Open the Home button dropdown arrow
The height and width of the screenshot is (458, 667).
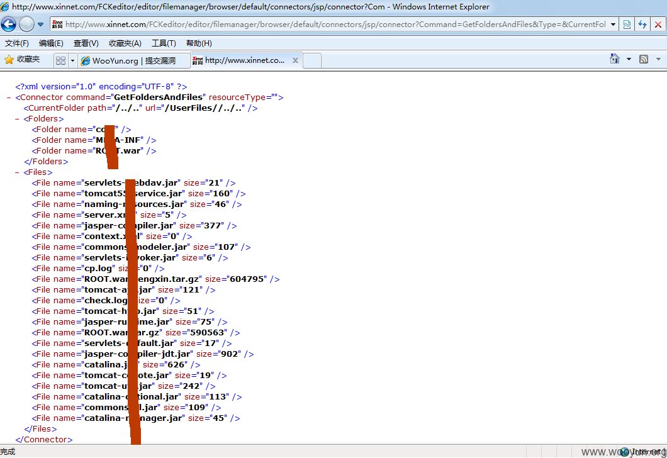pyautogui.click(x=629, y=59)
